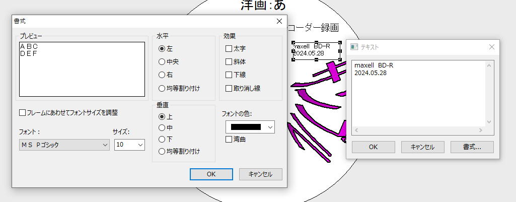Click the コーダー録画 text on the disc label

(313, 28)
